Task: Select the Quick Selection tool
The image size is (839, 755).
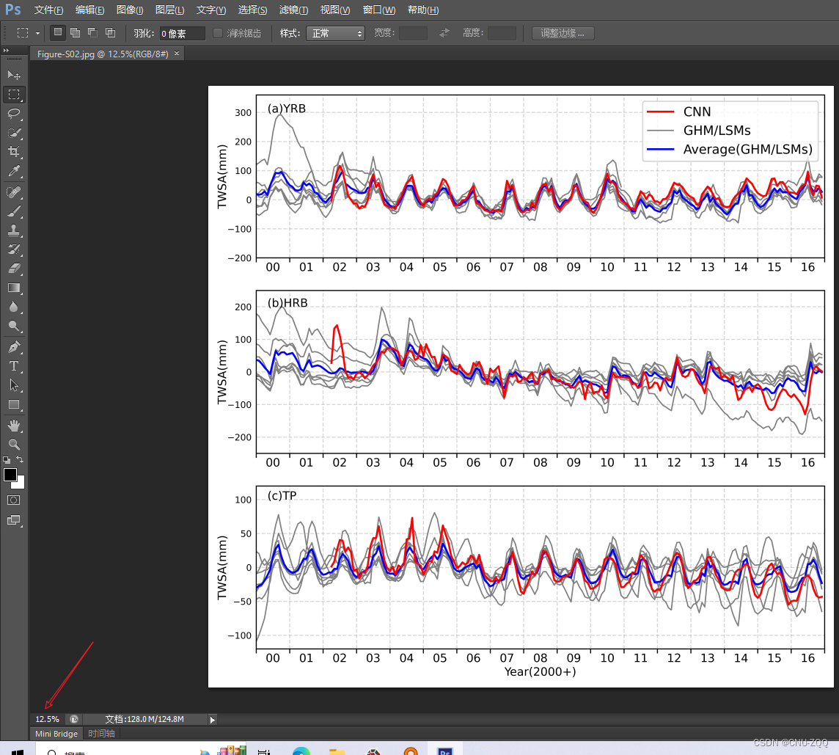Action: coord(14,133)
